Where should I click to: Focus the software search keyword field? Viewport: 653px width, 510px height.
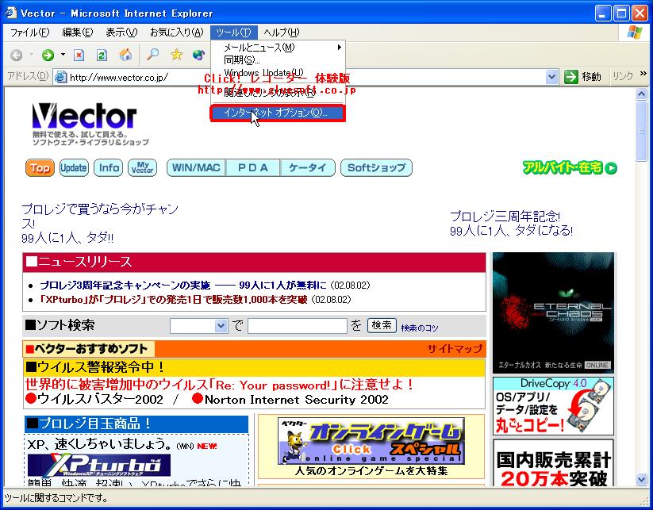[298, 326]
